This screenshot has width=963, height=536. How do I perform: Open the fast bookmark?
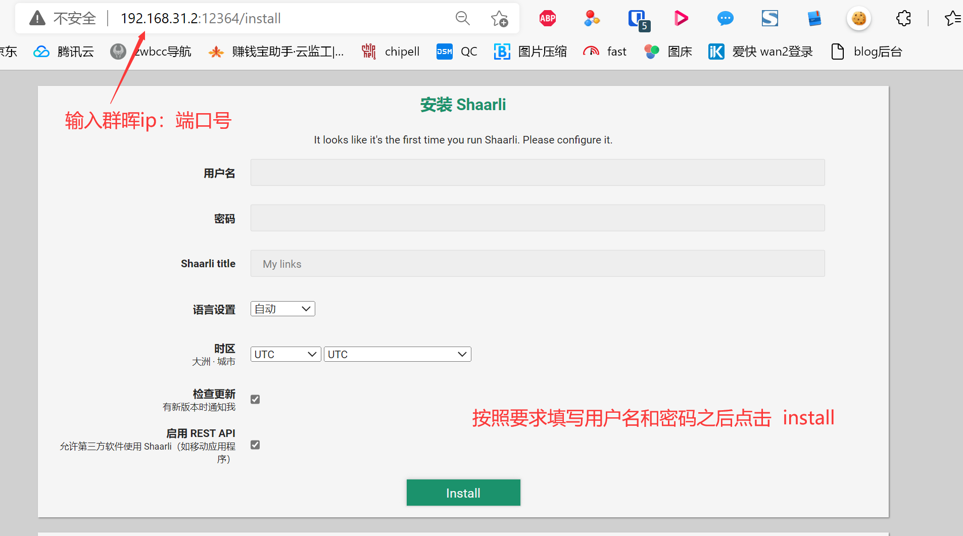[605, 52]
